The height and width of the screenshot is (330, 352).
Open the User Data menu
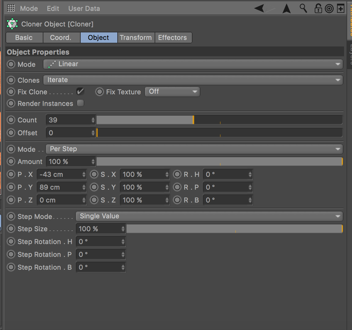84,9
